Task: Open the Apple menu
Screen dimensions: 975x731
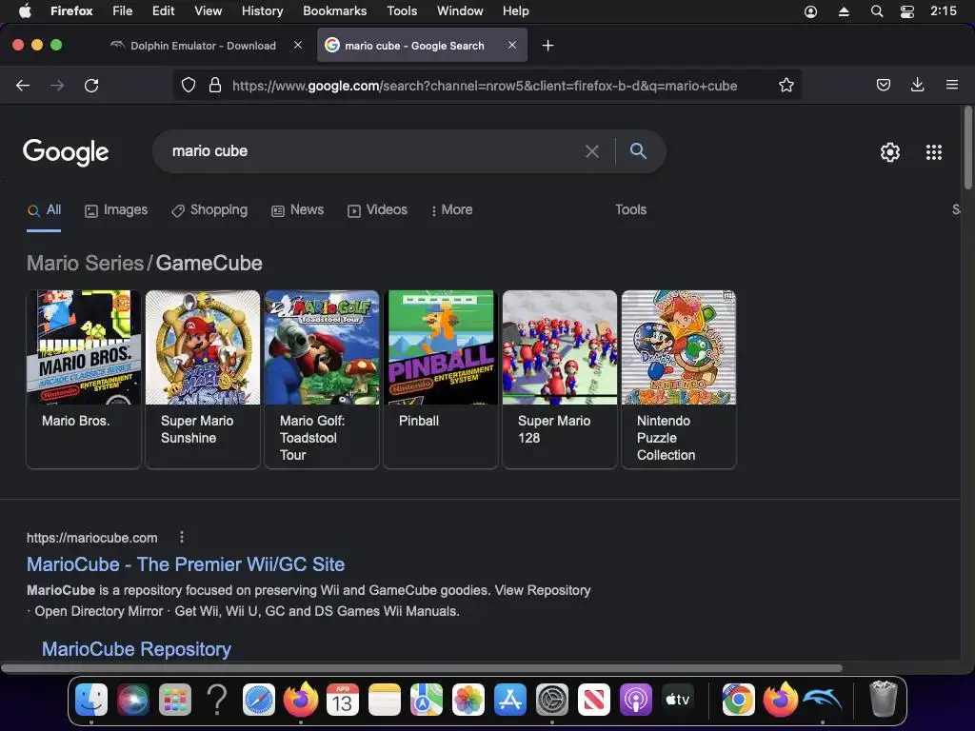Action: pos(25,11)
